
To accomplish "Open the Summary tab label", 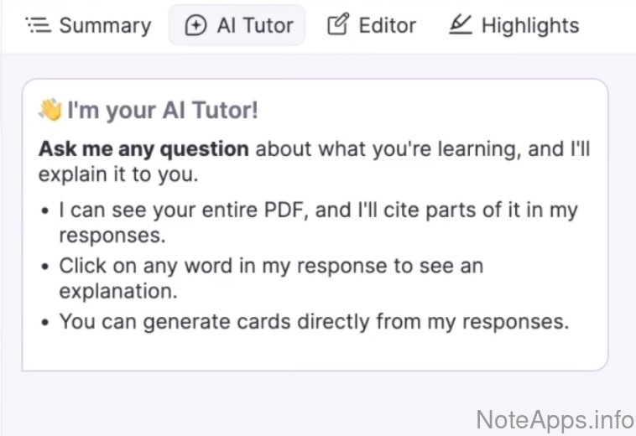I will click(x=105, y=25).
